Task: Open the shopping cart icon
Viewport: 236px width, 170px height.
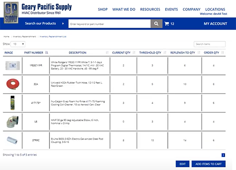Action: click(167, 24)
